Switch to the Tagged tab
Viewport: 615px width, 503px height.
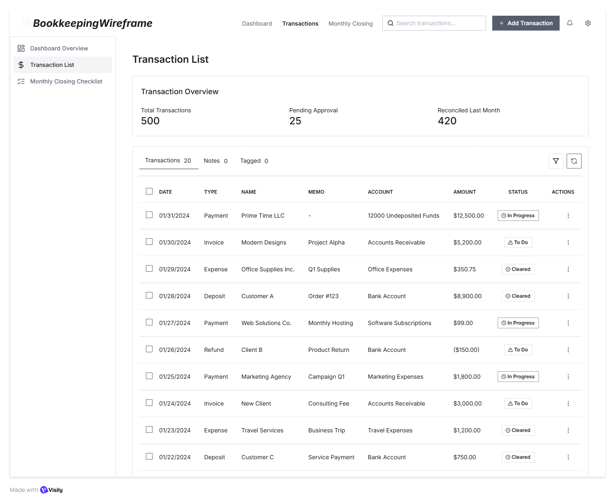(x=254, y=161)
